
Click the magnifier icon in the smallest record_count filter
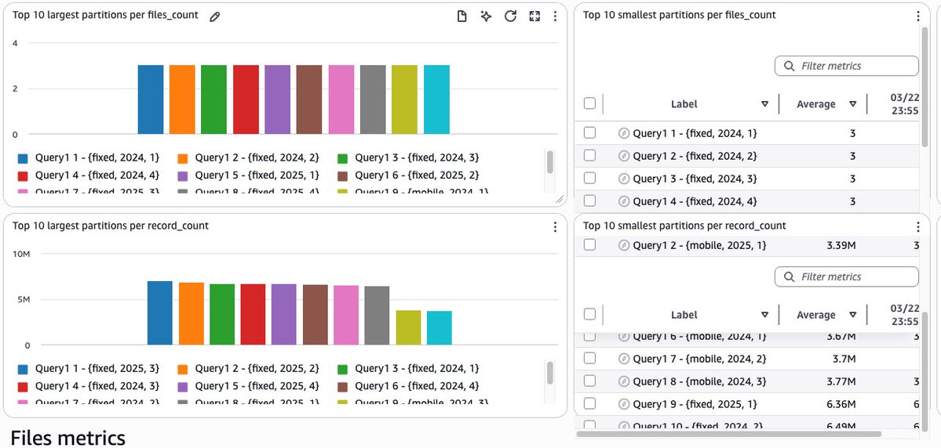coord(790,276)
